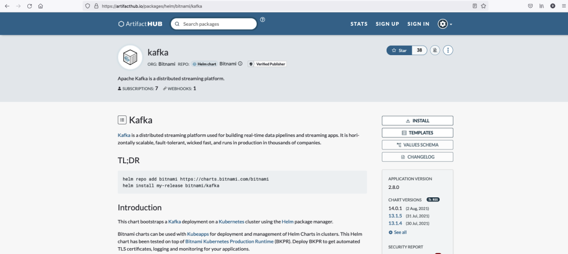
Task: Star the kafka package
Action: (x=399, y=50)
